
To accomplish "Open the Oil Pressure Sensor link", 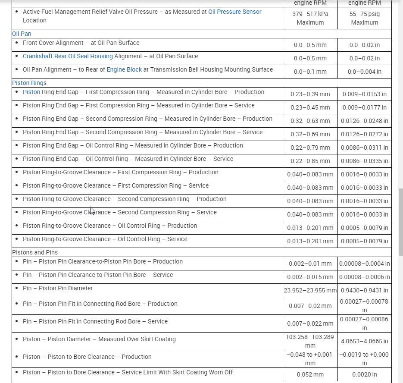I will [x=234, y=12].
